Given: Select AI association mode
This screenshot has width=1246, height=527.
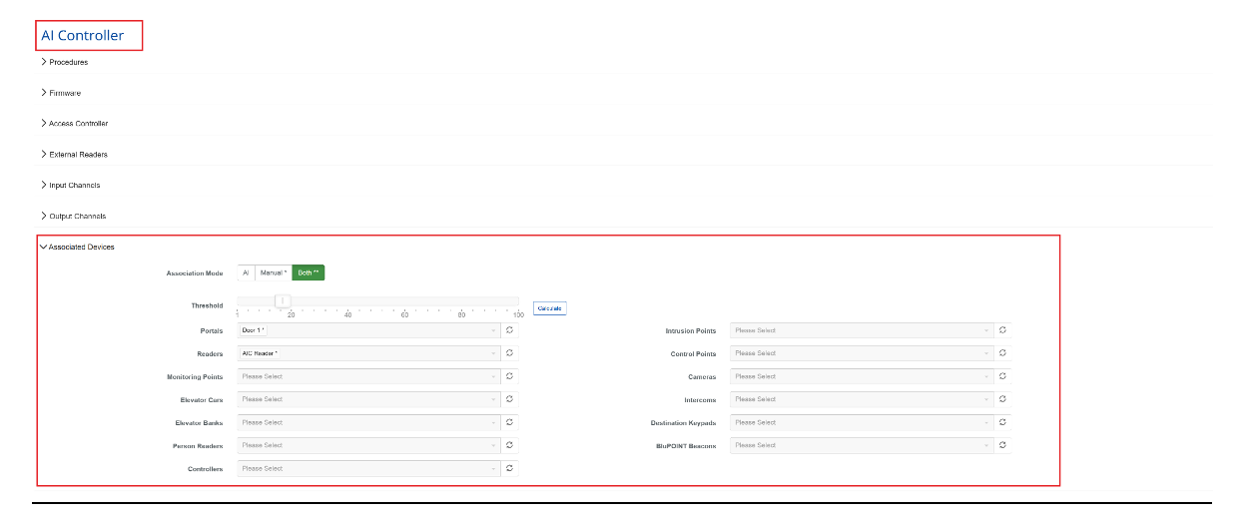Looking at the screenshot, I should (x=246, y=272).
